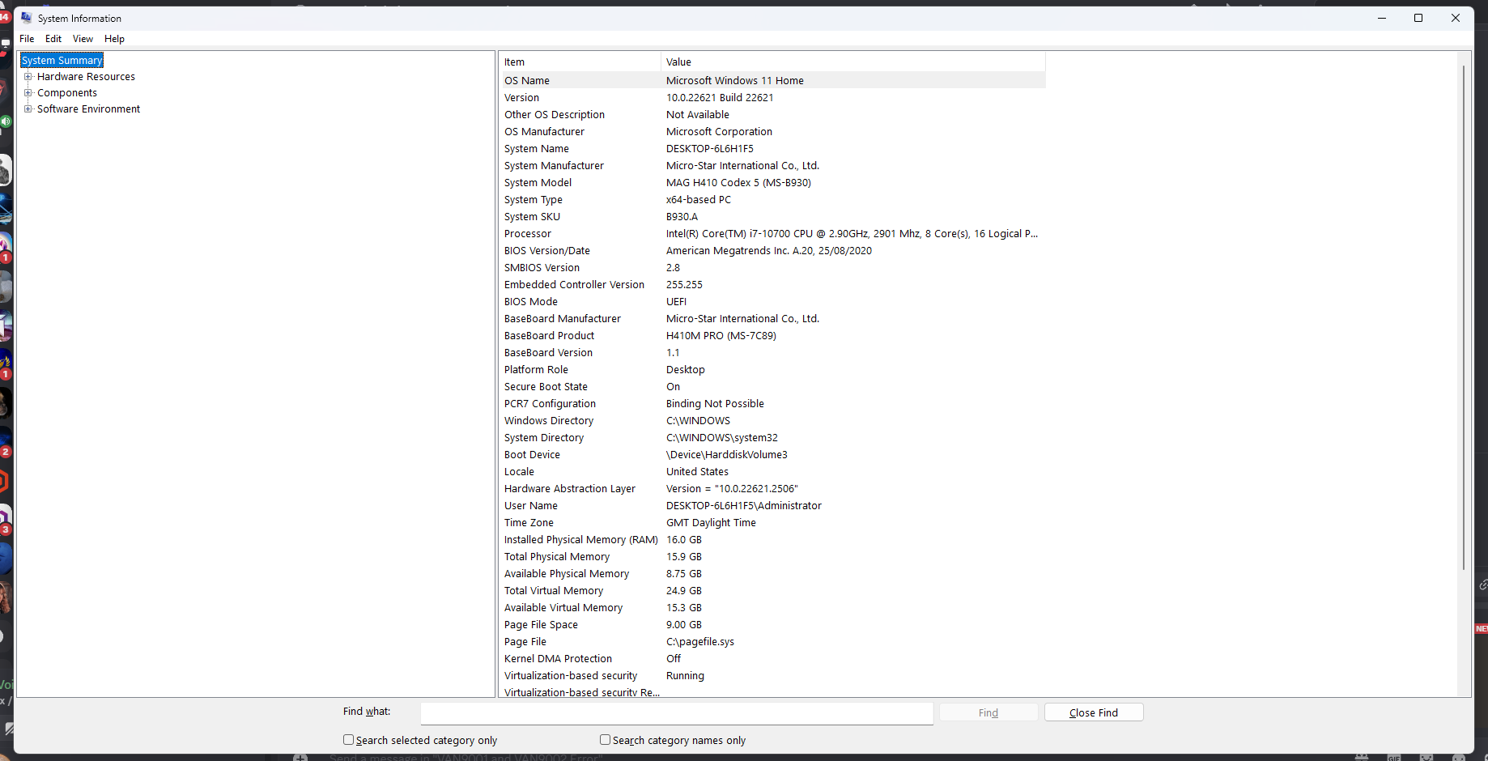The height and width of the screenshot is (761, 1488).
Task: Click the SMBIOS Version value 2.8
Action: pyautogui.click(x=673, y=268)
